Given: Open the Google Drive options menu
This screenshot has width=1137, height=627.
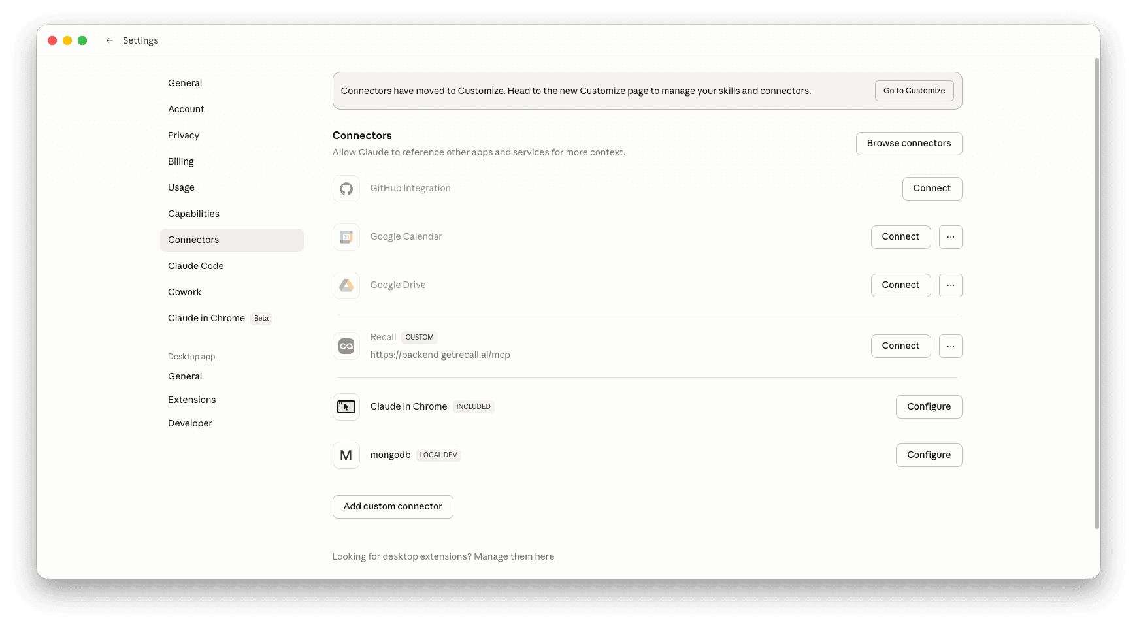Looking at the screenshot, I should [950, 285].
